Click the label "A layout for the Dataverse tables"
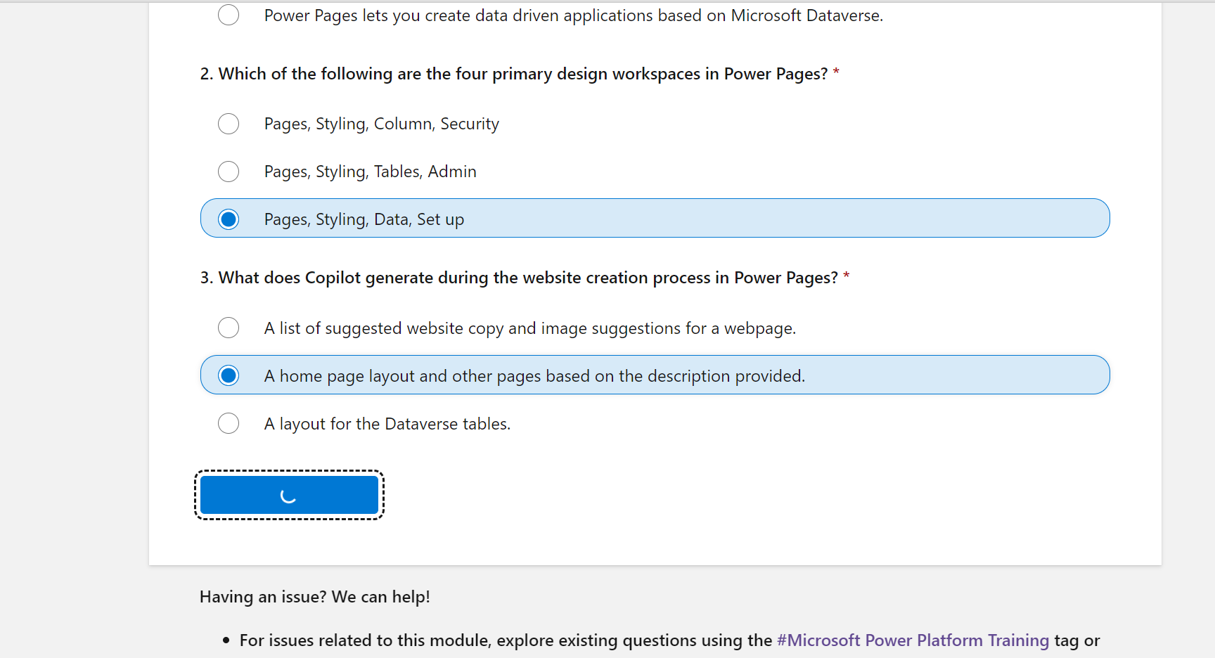This screenshot has height=658, width=1215. 387,423
